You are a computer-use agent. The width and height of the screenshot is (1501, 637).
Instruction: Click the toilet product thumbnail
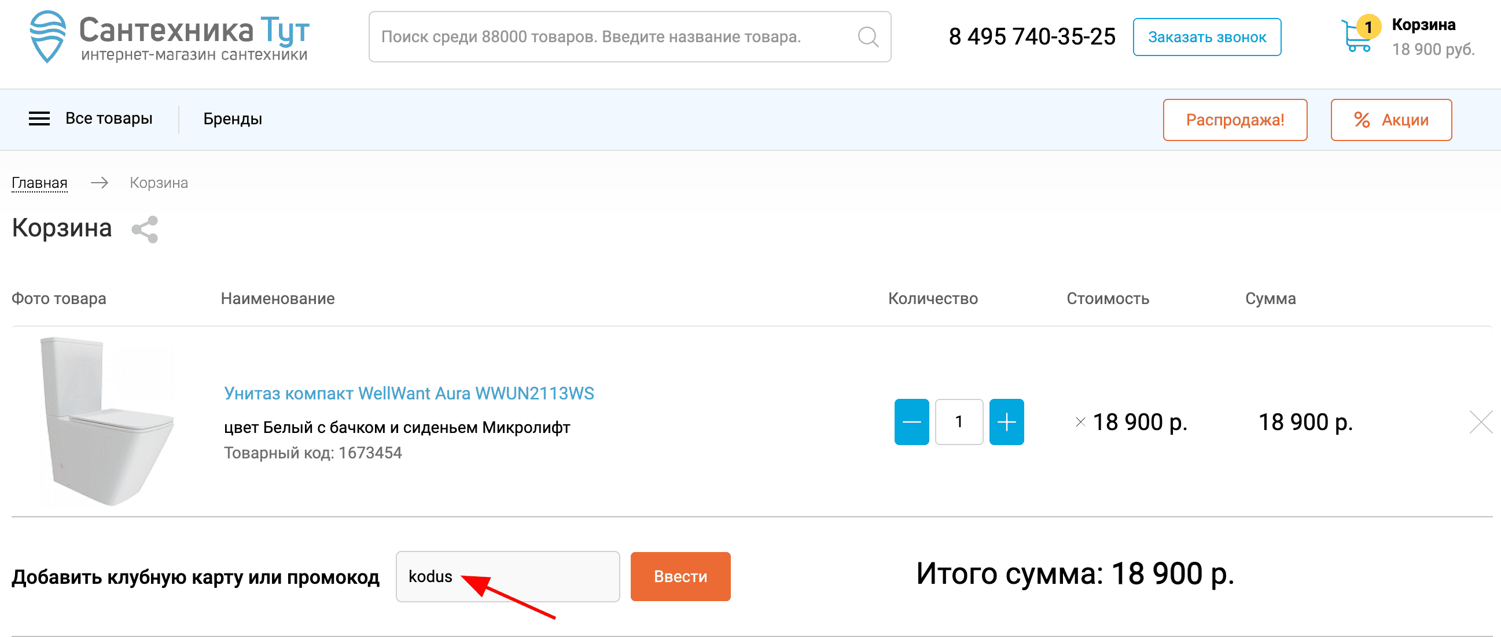pos(106,420)
